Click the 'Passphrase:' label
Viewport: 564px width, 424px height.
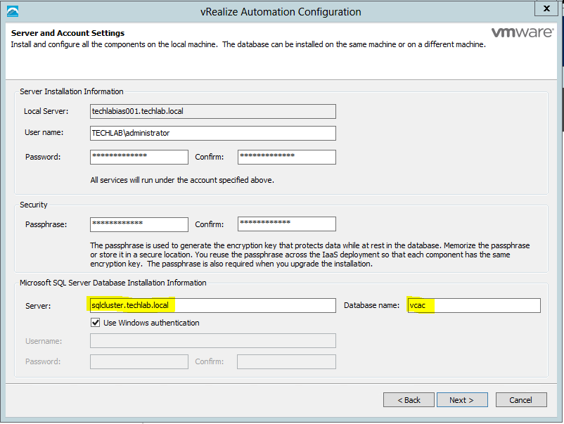pyautogui.click(x=46, y=224)
